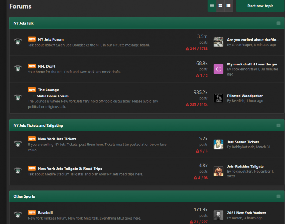This screenshot has width=285, height=224.
Task: Open the Mafia Game Forum subforum link
Action: pyautogui.click(x=52, y=96)
